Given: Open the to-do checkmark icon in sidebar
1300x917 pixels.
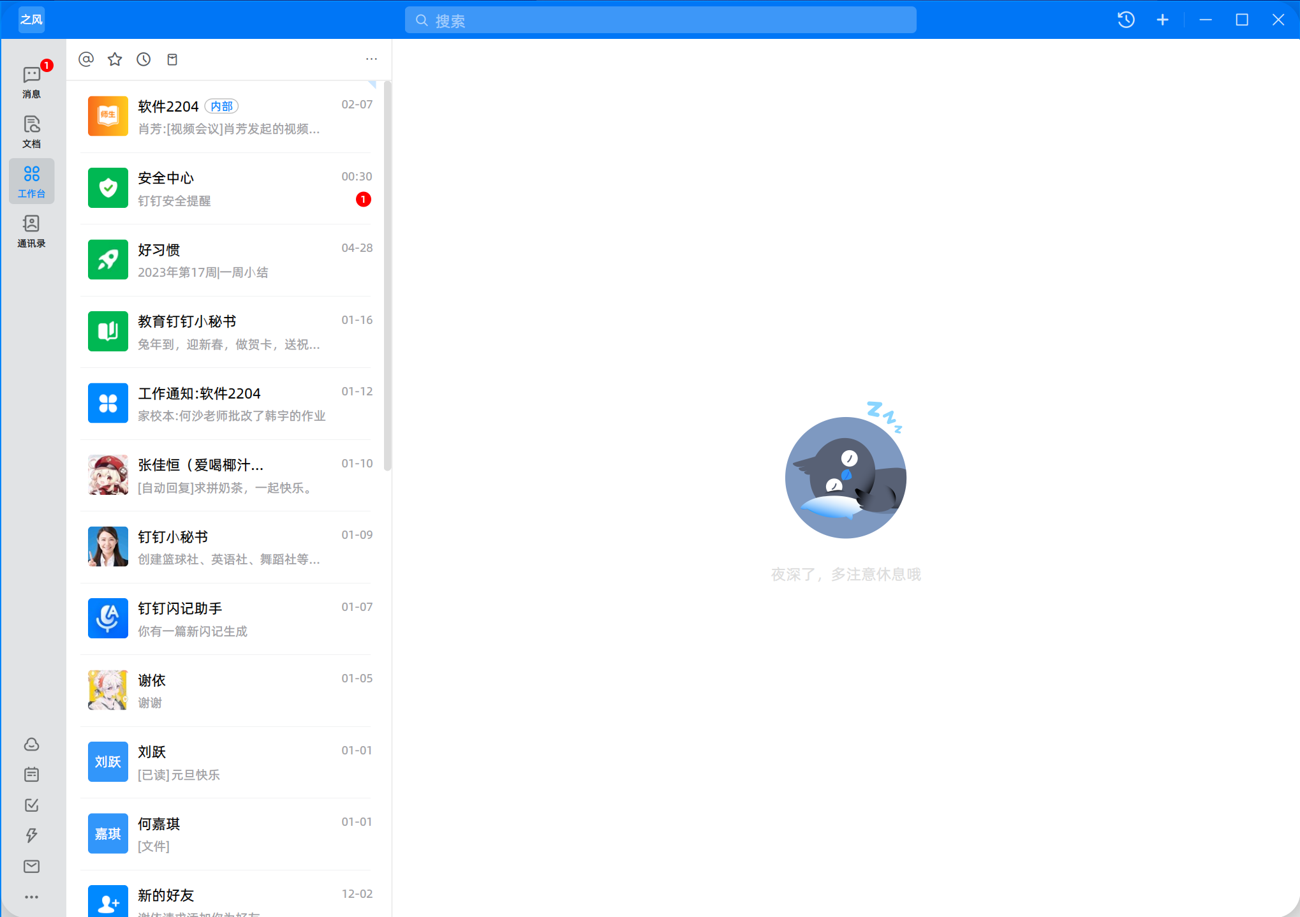Looking at the screenshot, I should [x=31, y=805].
